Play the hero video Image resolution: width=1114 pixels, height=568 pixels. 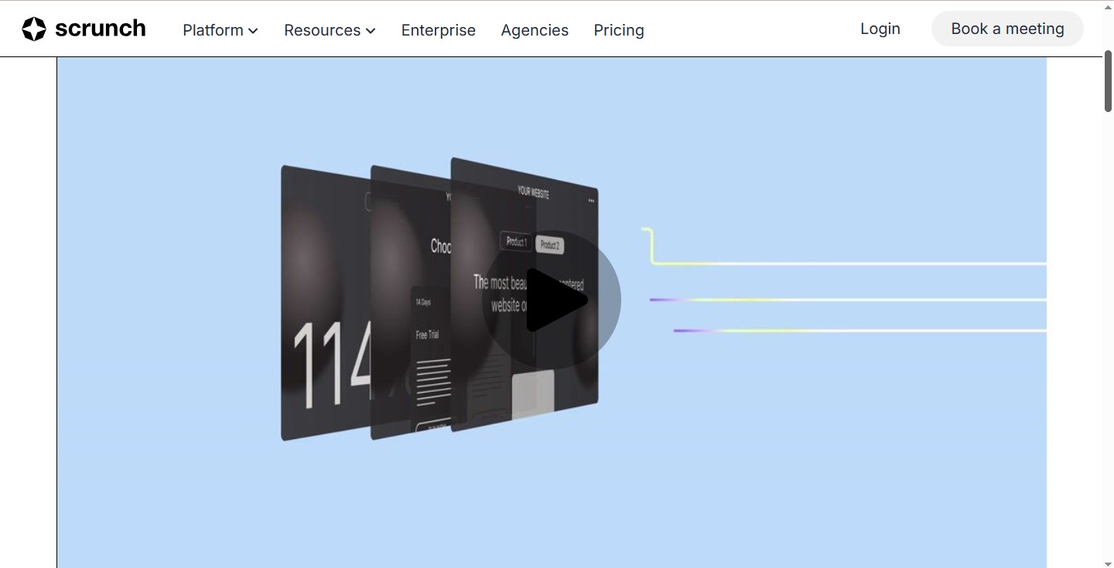point(552,300)
